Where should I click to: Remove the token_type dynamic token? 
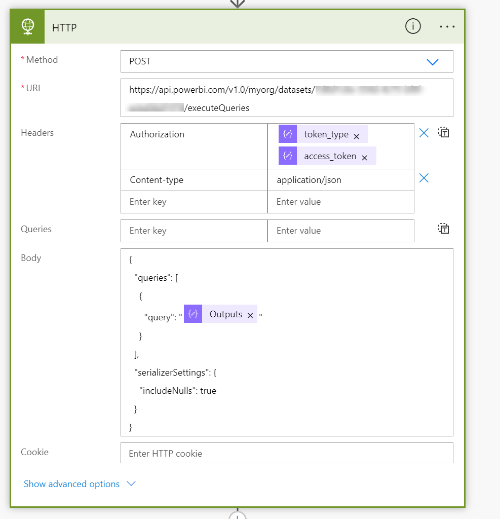coord(357,136)
